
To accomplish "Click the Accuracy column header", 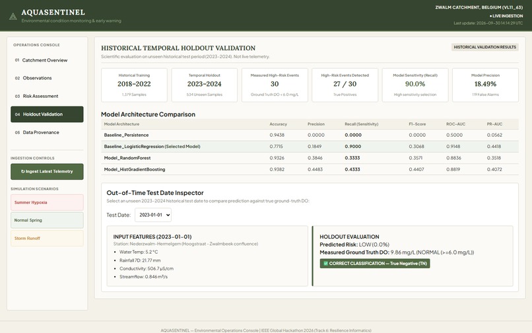I will click(x=278, y=124).
